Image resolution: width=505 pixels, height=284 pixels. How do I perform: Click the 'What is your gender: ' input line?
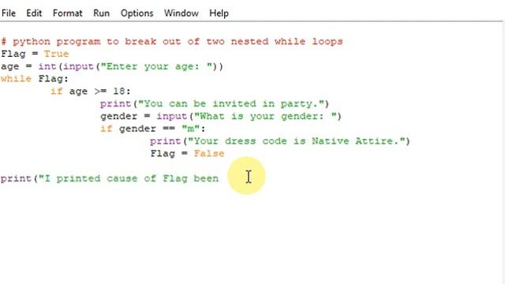click(221, 116)
